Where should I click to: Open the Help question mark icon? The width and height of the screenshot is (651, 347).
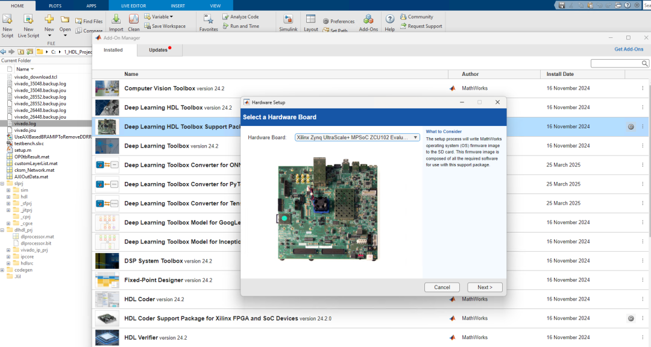coord(390,19)
